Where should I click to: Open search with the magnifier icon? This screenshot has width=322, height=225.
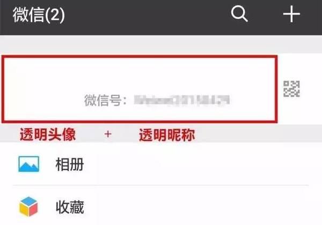(x=239, y=14)
